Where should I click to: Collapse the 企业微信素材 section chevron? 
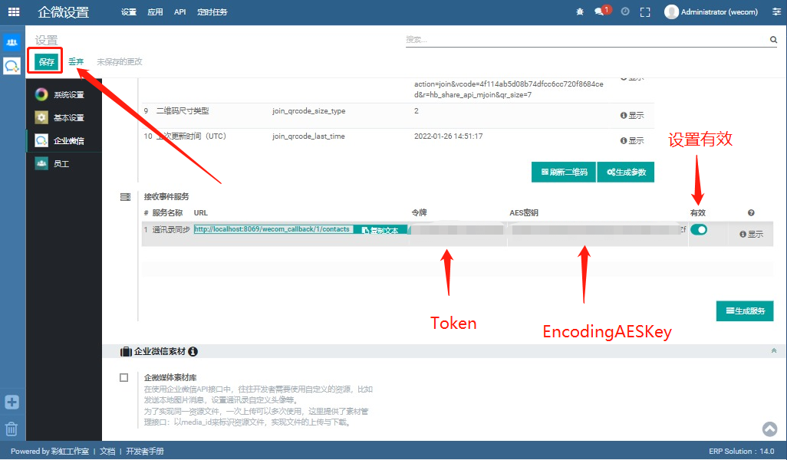coord(773,351)
